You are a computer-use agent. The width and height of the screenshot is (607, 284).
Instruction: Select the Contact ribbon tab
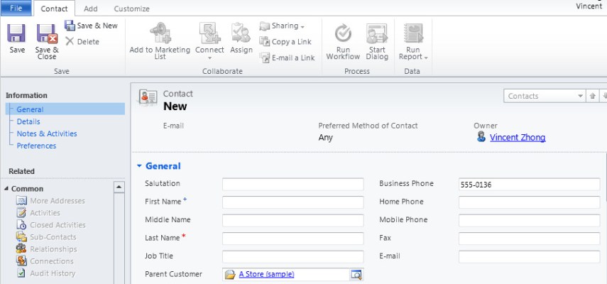54,8
